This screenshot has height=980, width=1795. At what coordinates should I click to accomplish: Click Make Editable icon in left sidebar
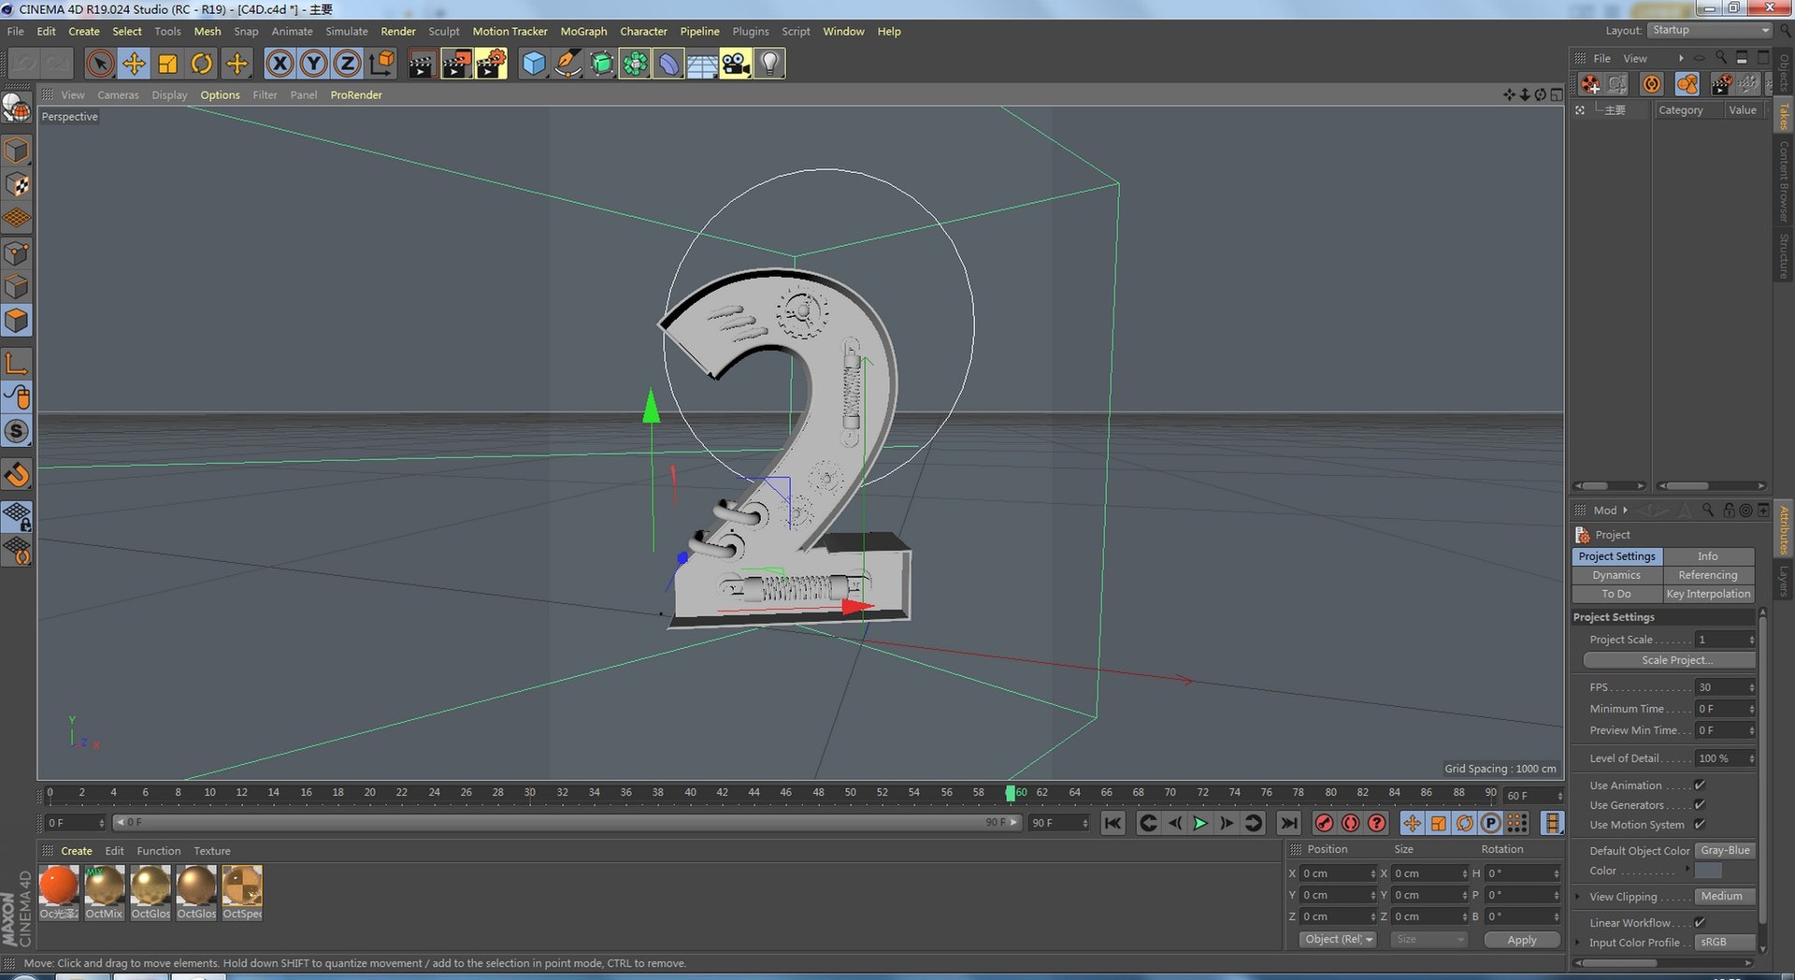coord(17,108)
